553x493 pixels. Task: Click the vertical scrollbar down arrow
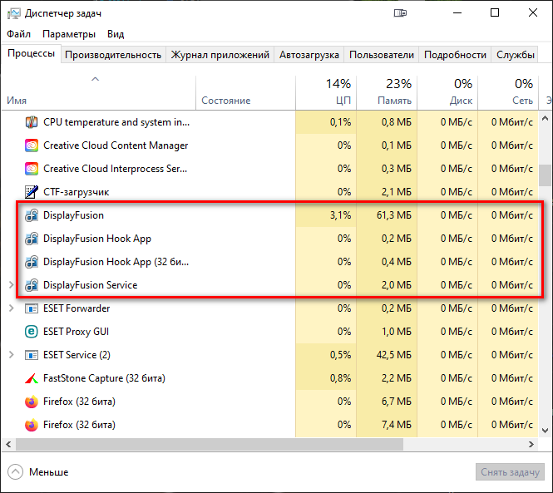[546, 430]
